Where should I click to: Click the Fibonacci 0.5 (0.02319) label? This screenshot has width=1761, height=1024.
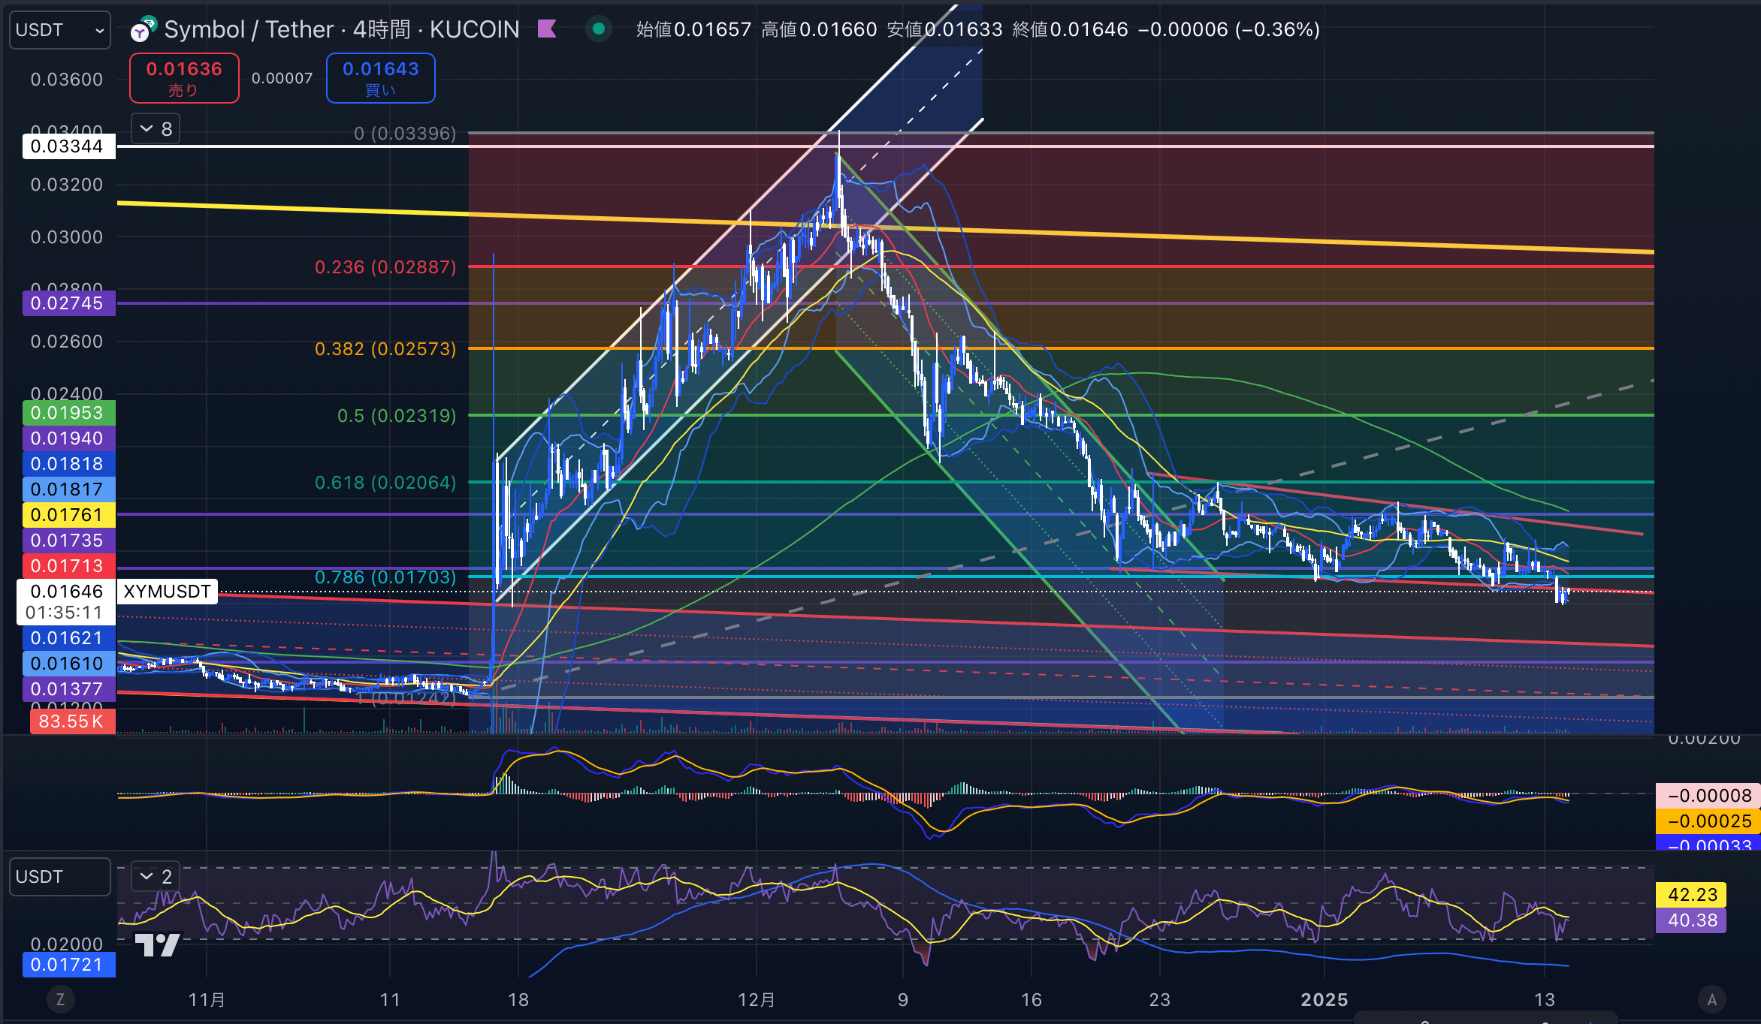(x=397, y=416)
